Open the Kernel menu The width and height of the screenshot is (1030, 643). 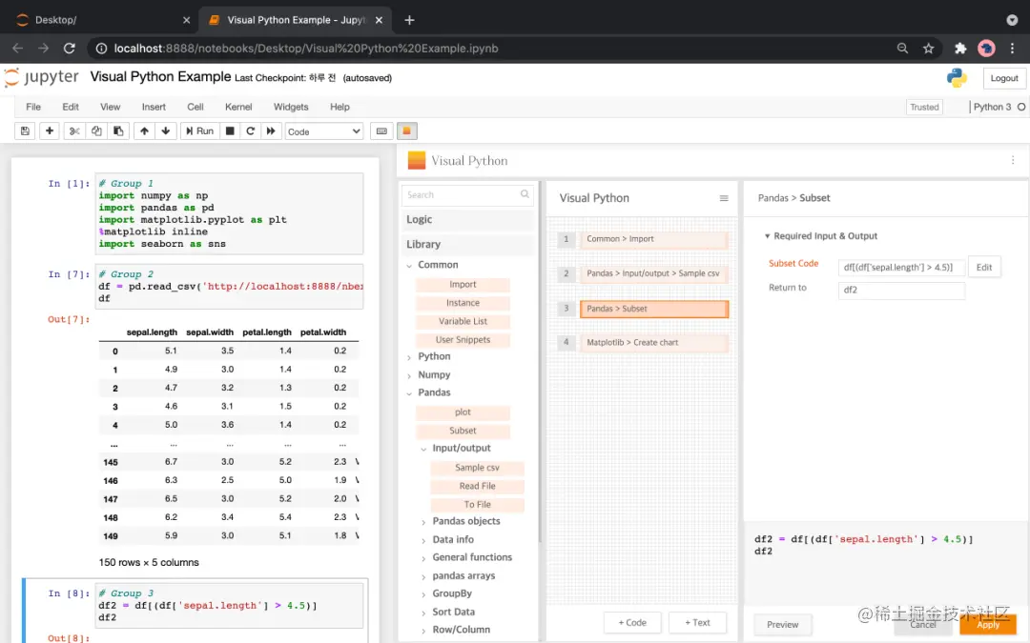pos(238,107)
